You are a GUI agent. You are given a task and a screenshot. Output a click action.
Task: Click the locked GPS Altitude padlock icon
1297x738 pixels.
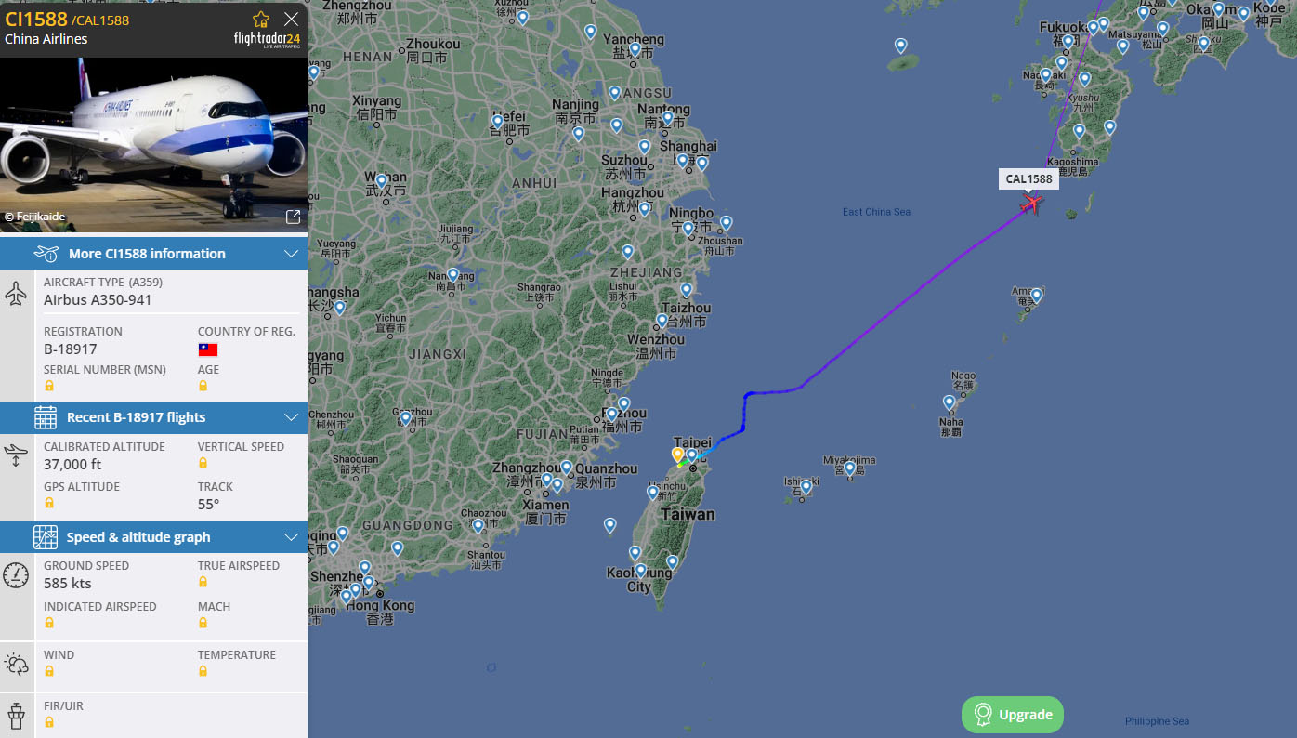click(49, 503)
